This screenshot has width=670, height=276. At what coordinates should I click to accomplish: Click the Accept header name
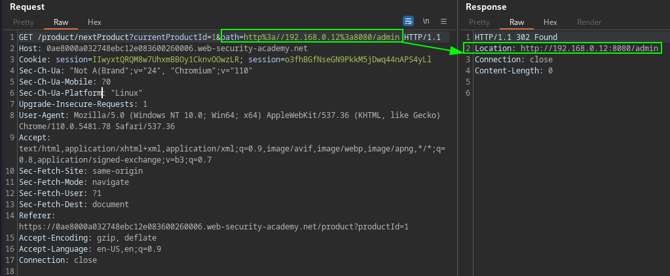[x=35, y=138]
